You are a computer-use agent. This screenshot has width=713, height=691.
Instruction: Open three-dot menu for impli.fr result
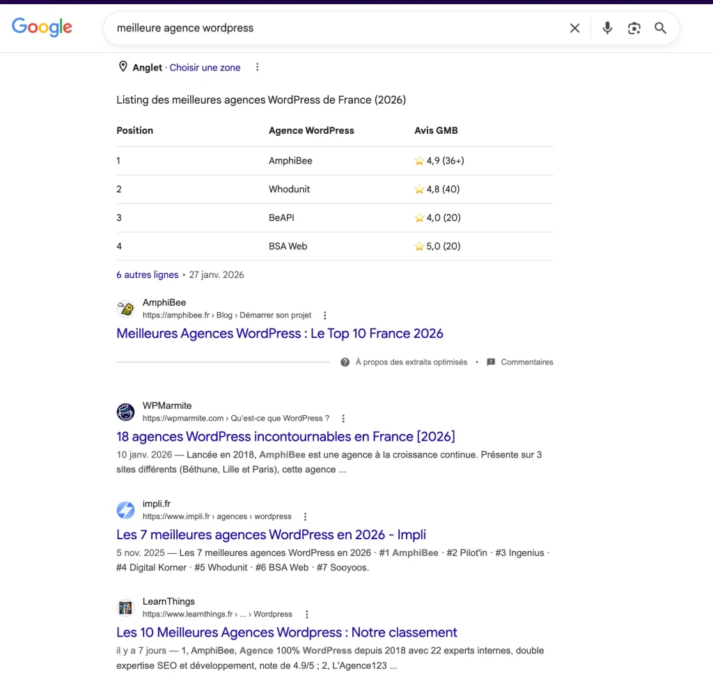305,517
